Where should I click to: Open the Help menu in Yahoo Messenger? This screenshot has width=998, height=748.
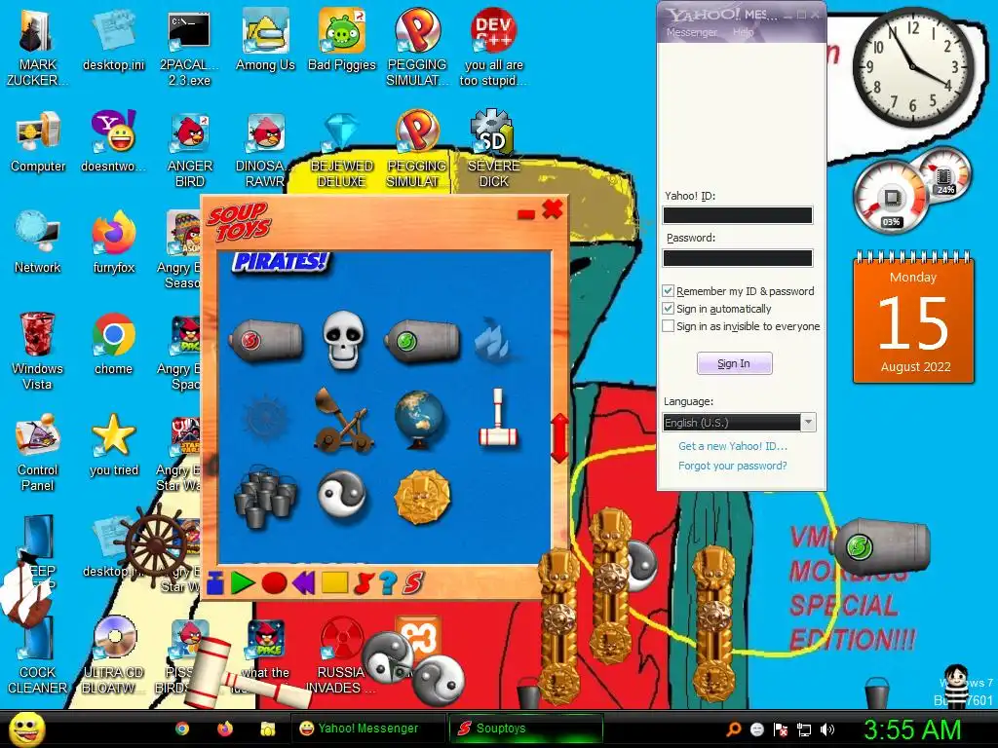743,32
